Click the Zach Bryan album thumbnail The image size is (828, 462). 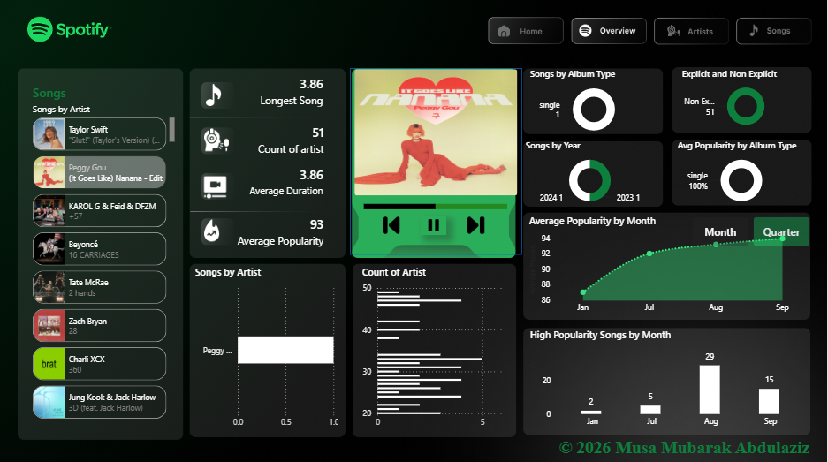coord(49,325)
